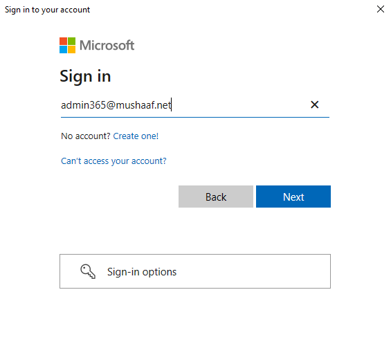Close the Sign in to your account dialog
Image resolution: width=391 pixels, height=337 pixels.
click(381, 9)
